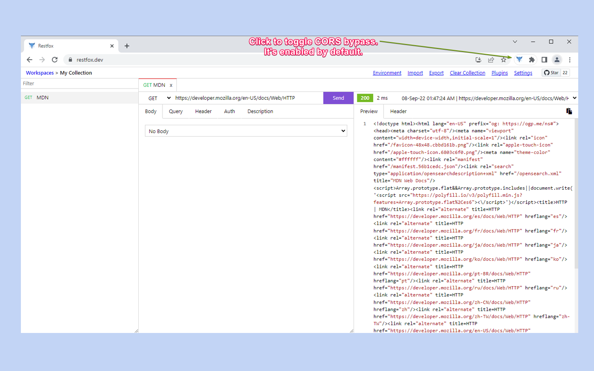Open the Clear Collection link

point(467,72)
